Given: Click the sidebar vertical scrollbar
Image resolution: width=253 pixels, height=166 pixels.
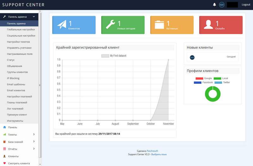Looking at the screenshot, I should pos(40,85).
